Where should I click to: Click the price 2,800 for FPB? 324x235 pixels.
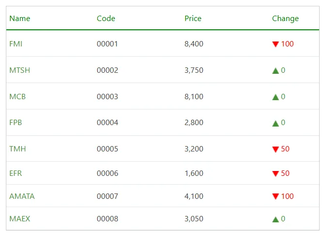(x=194, y=123)
